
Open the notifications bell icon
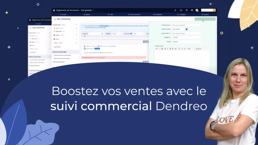click(x=175, y=10)
